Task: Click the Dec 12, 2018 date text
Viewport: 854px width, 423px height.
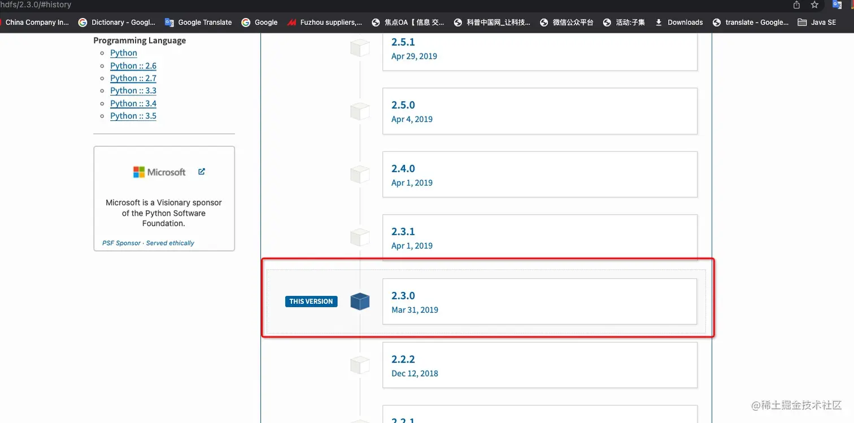Action: coord(415,373)
